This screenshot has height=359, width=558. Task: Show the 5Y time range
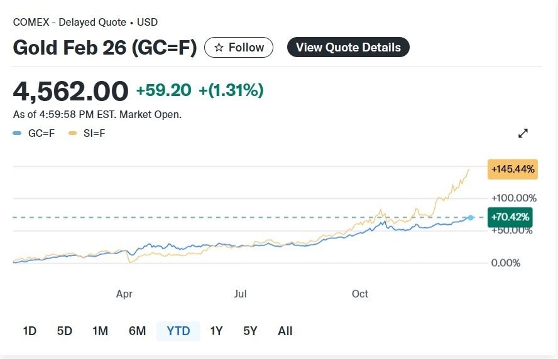point(250,331)
